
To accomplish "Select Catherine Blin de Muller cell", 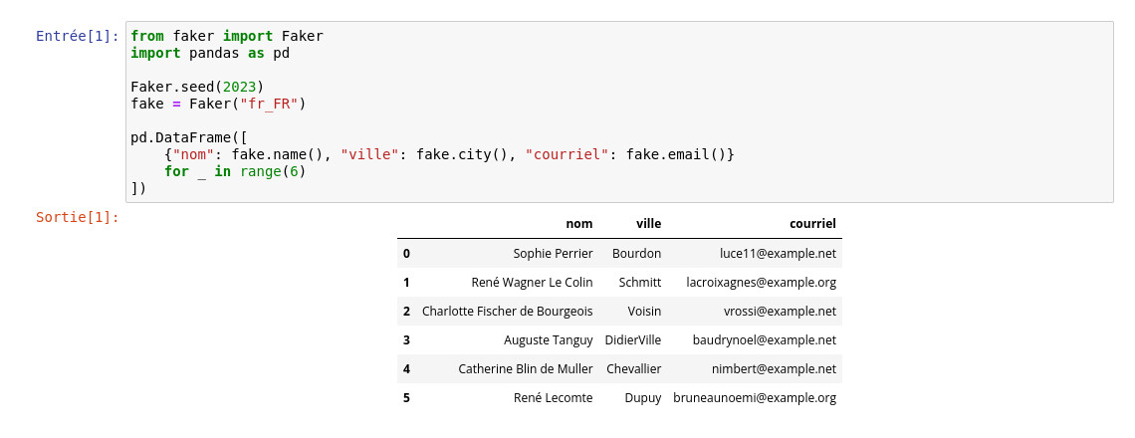I will coord(526,369).
